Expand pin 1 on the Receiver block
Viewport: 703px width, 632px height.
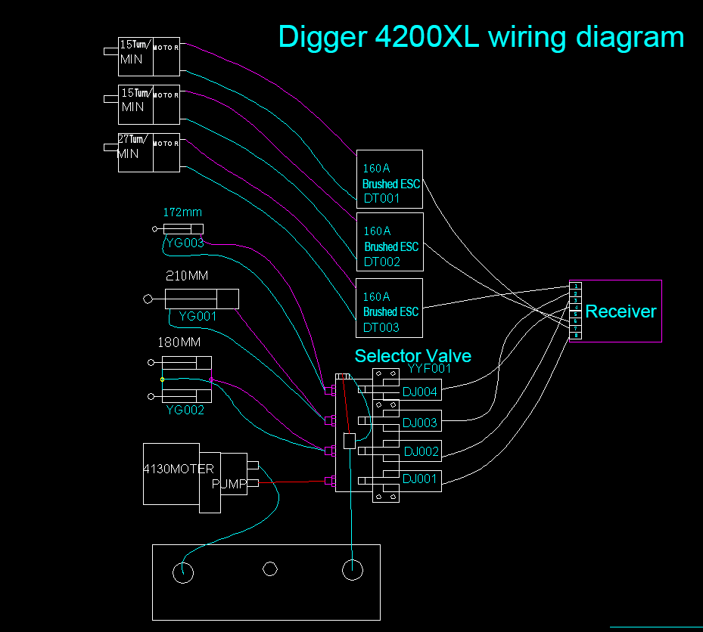point(575,286)
